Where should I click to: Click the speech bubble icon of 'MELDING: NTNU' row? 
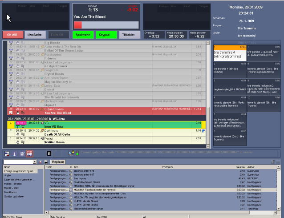point(71,186)
